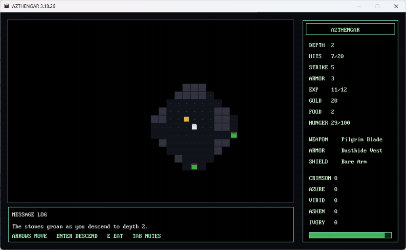406x250 pixels.
Task: Click the AZTHENGAR title box in the sidebar
Action: 350,29
